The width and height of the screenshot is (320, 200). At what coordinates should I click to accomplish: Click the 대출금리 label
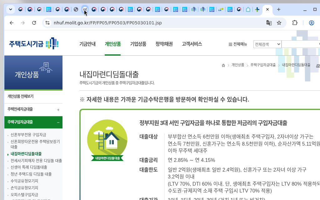pos(148,160)
